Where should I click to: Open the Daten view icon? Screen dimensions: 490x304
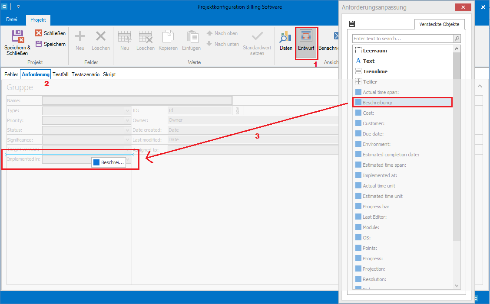(286, 37)
